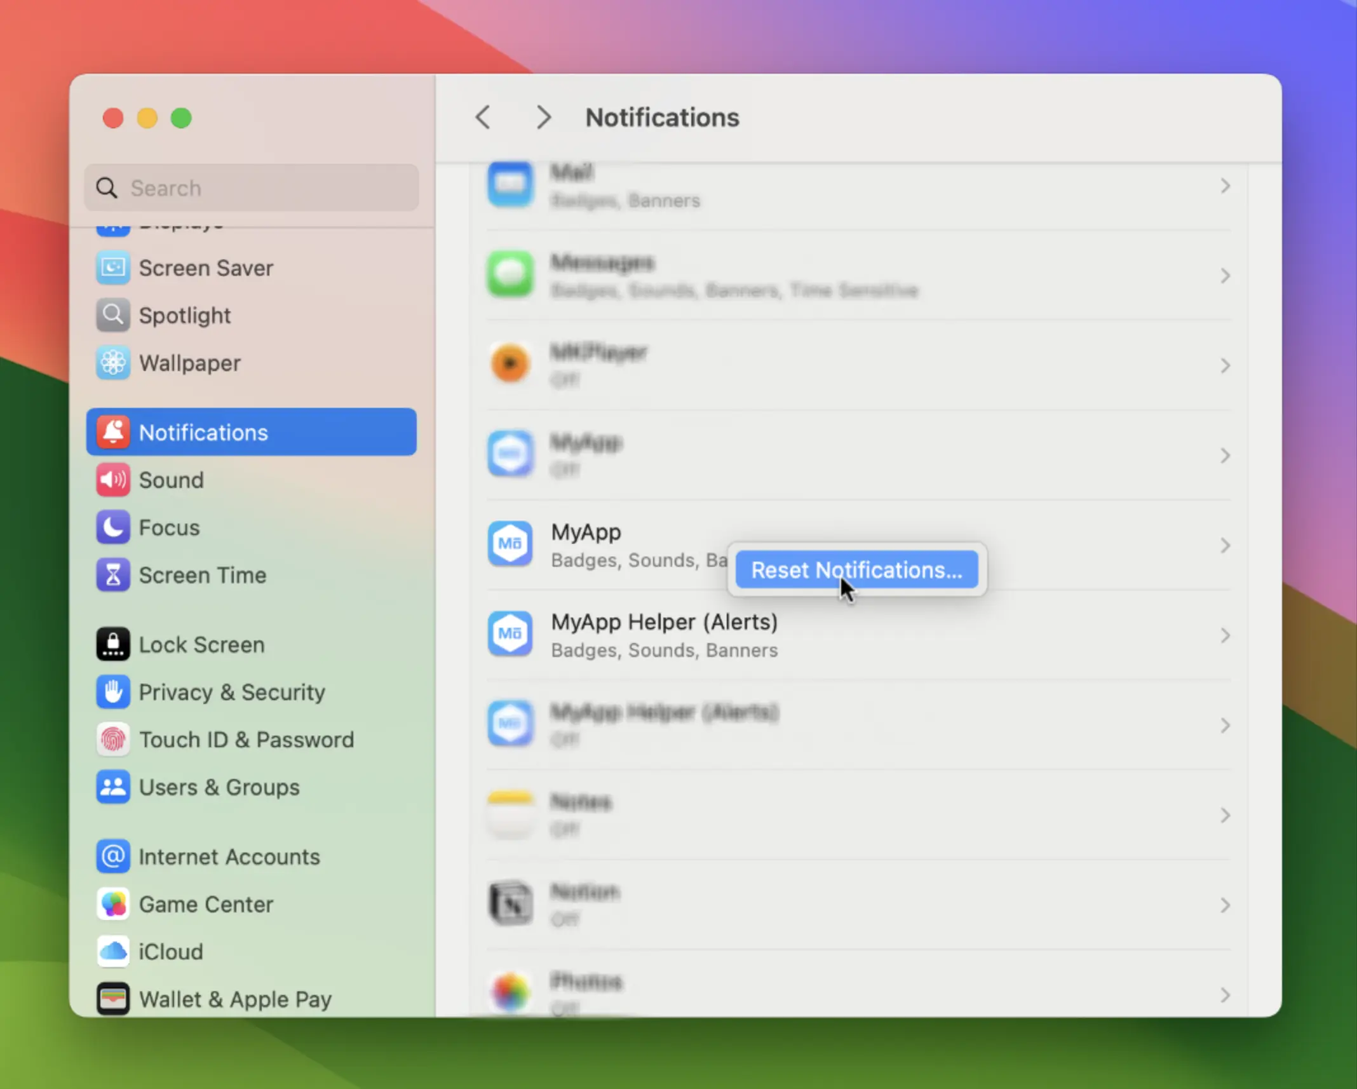Expand the Messages notification row
This screenshot has height=1089, width=1357.
[1225, 276]
